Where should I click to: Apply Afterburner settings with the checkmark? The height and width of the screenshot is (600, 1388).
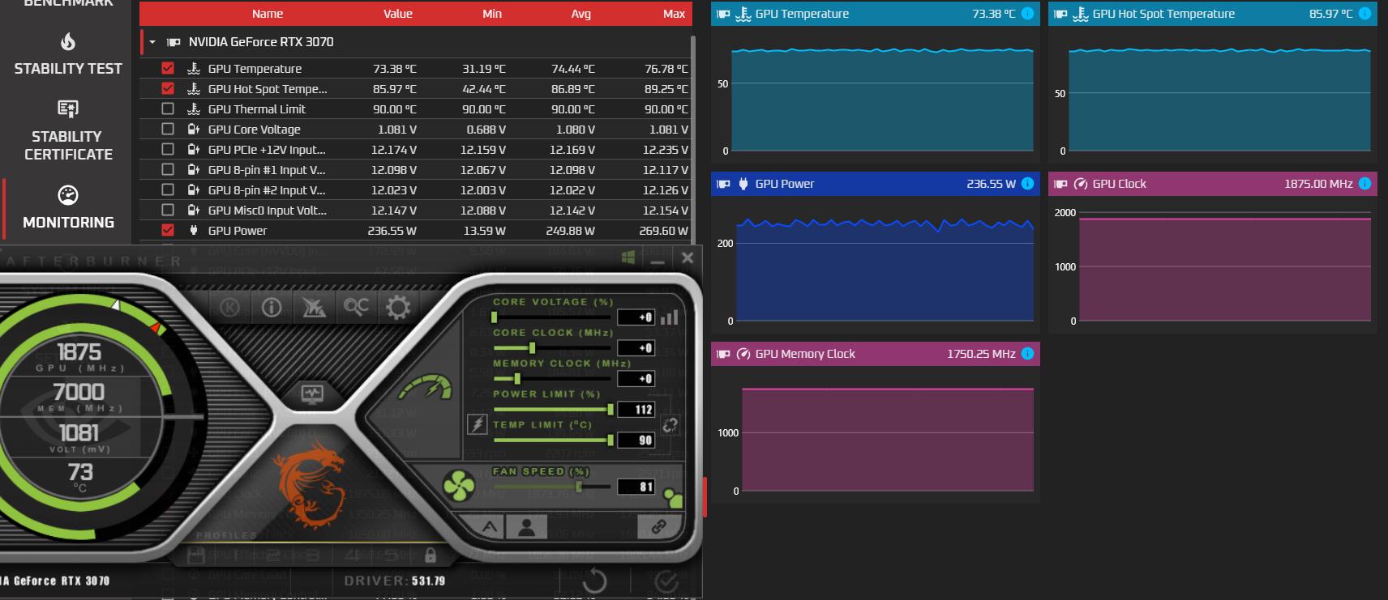point(666,581)
